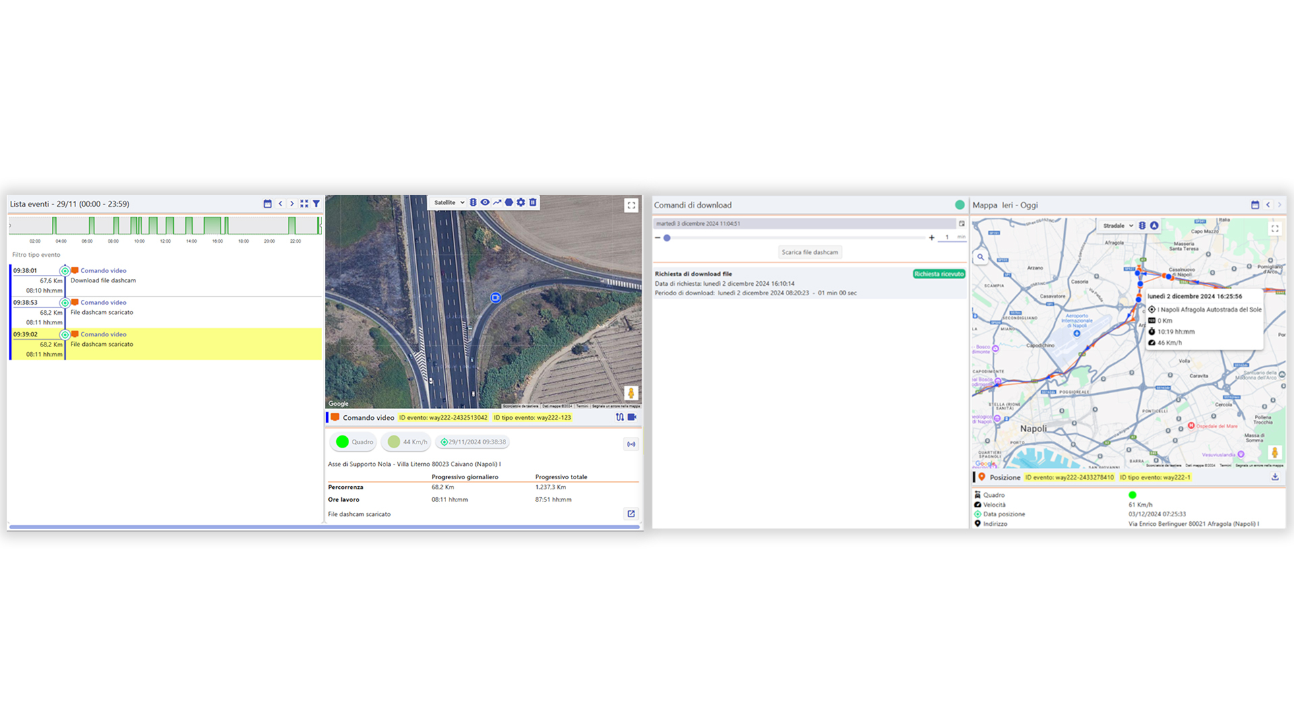The width and height of the screenshot is (1294, 728).
Task: Click the ID evento way222-2433278410 label
Action: pos(1069,477)
